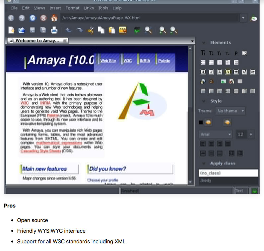Click the black foreground color swatch
Viewport: 264px width, 251px height.
201,123
